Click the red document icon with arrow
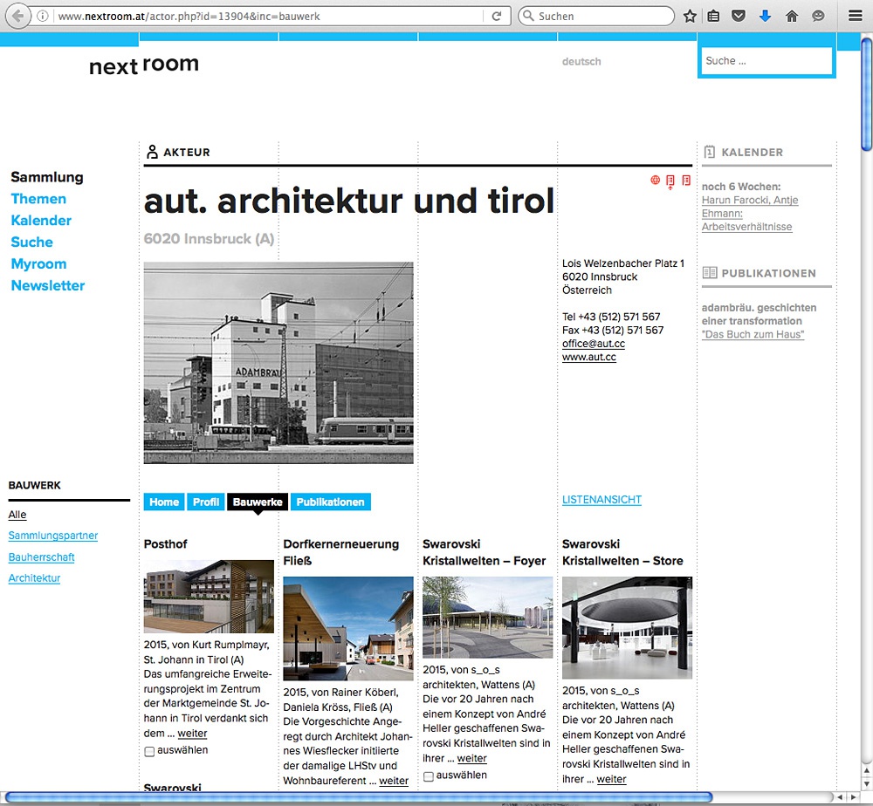873x806 pixels. pos(670,181)
